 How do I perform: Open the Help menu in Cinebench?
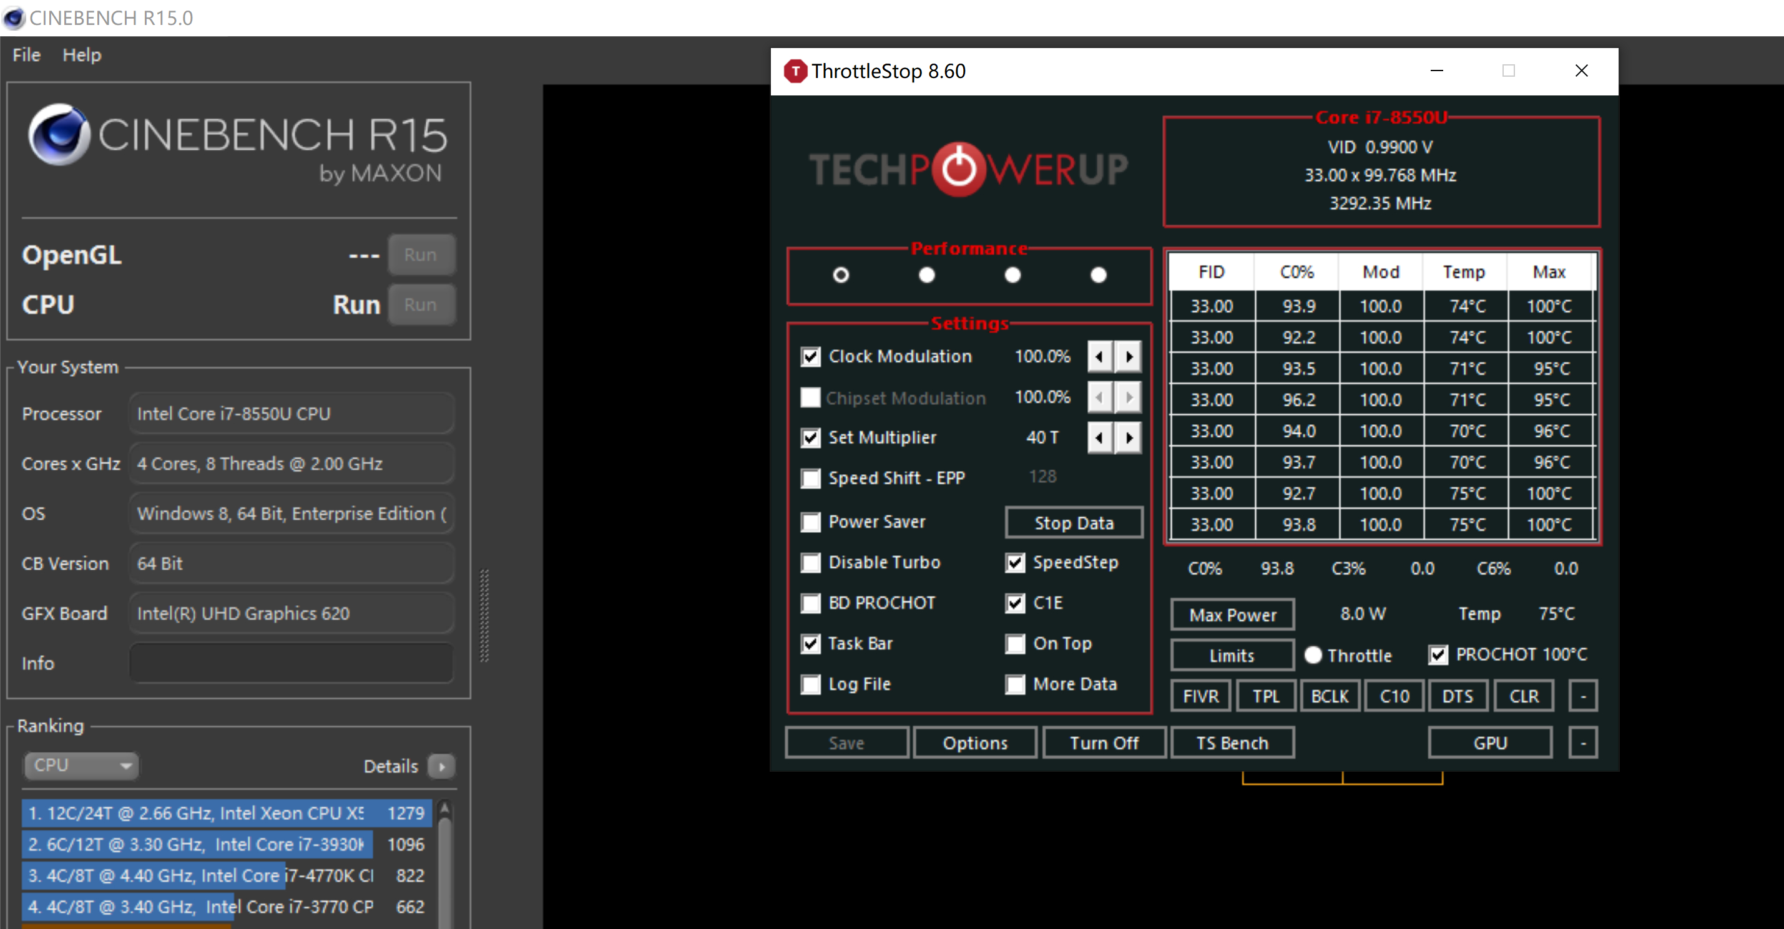tap(82, 55)
